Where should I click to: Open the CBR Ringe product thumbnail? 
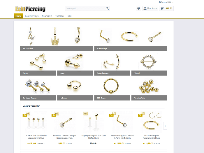pos(111,86)
